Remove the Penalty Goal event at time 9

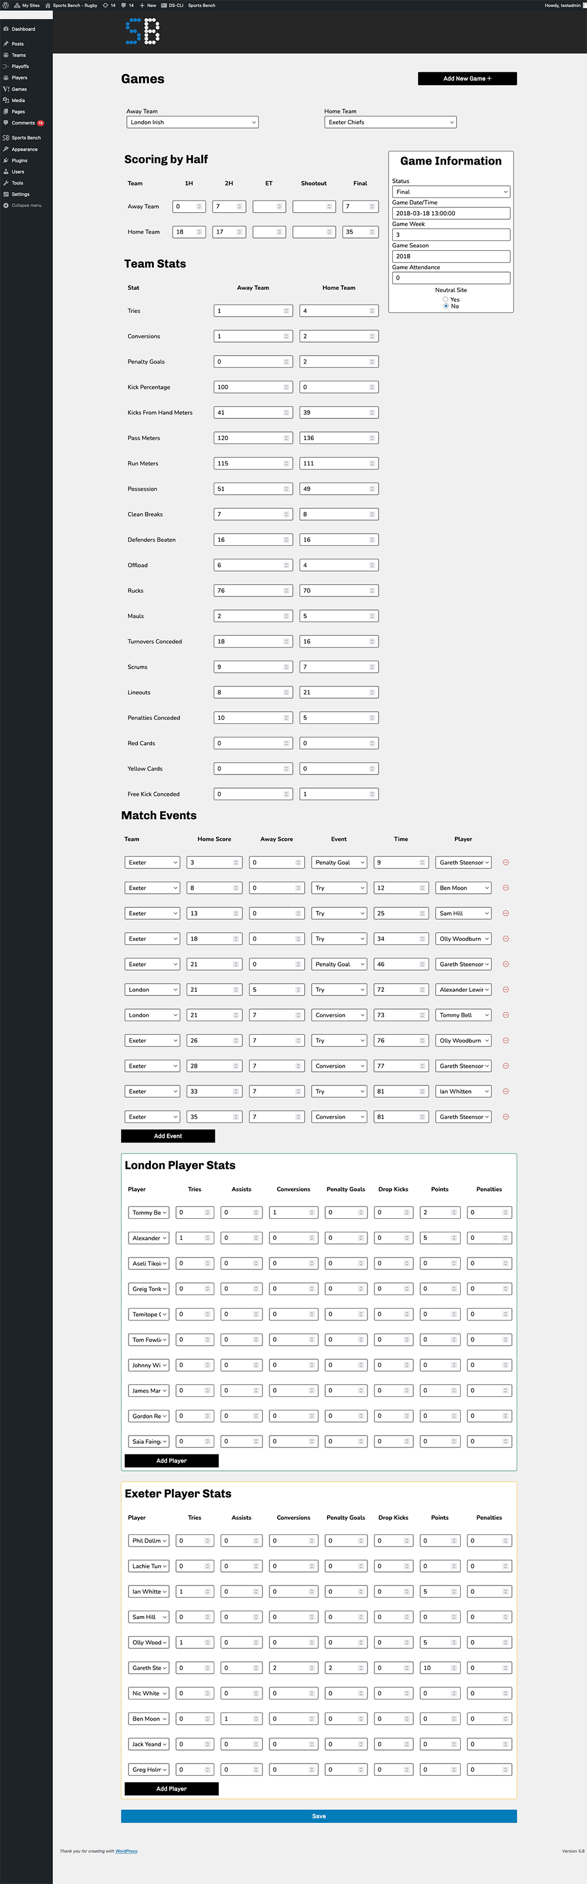tap(506, 862)
